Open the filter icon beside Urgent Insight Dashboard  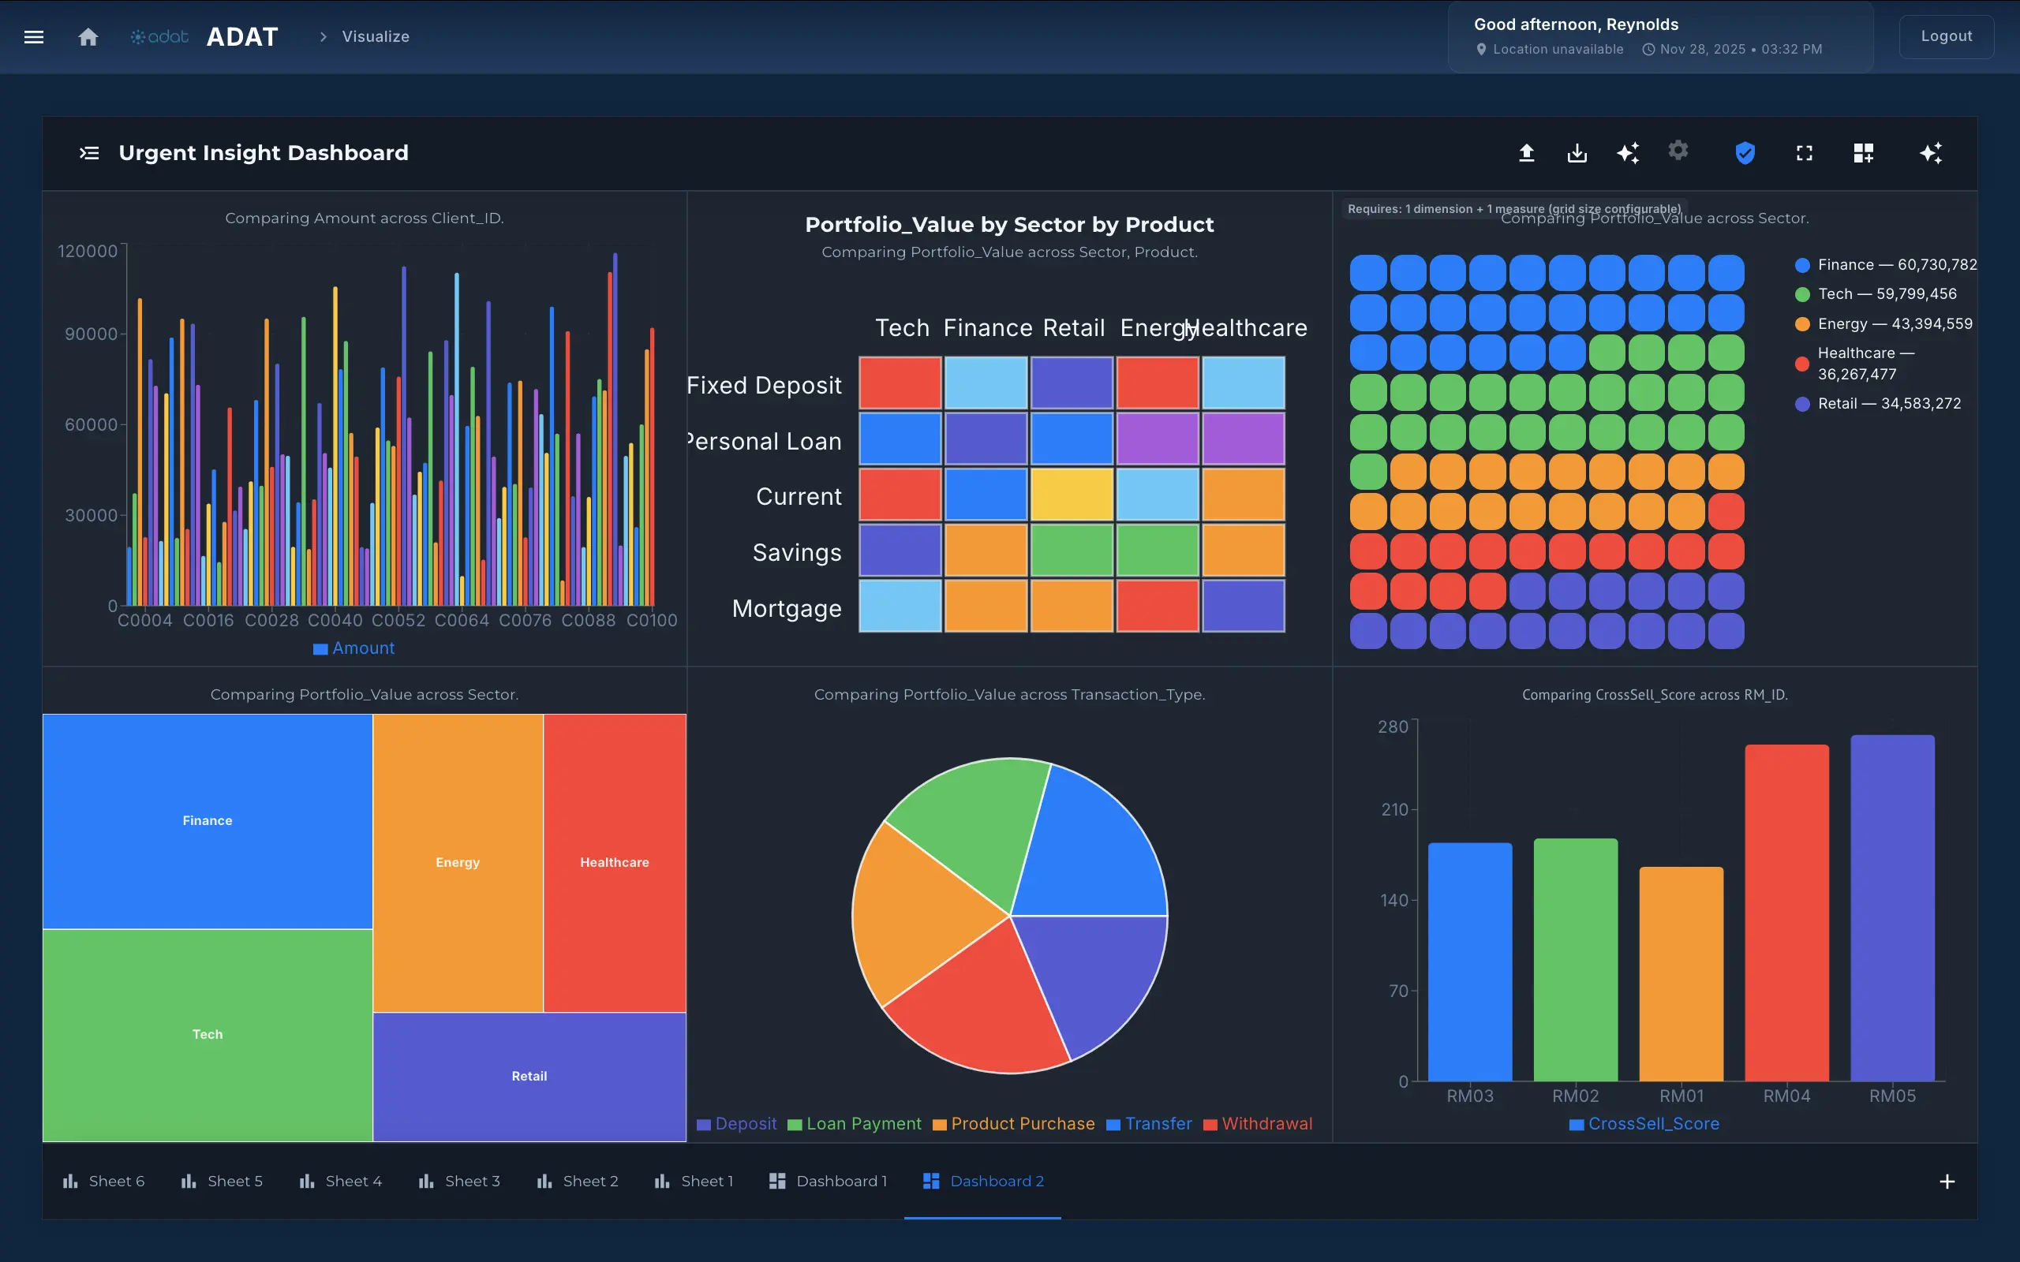point(89,153)
